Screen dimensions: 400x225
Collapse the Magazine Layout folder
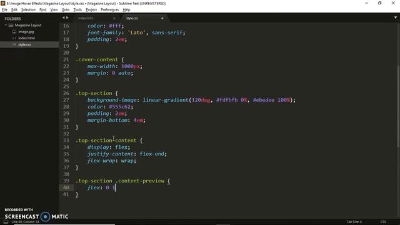click(6, 25)
